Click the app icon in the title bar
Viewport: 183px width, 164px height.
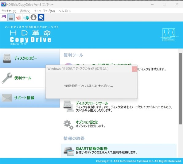coord(3,4)
